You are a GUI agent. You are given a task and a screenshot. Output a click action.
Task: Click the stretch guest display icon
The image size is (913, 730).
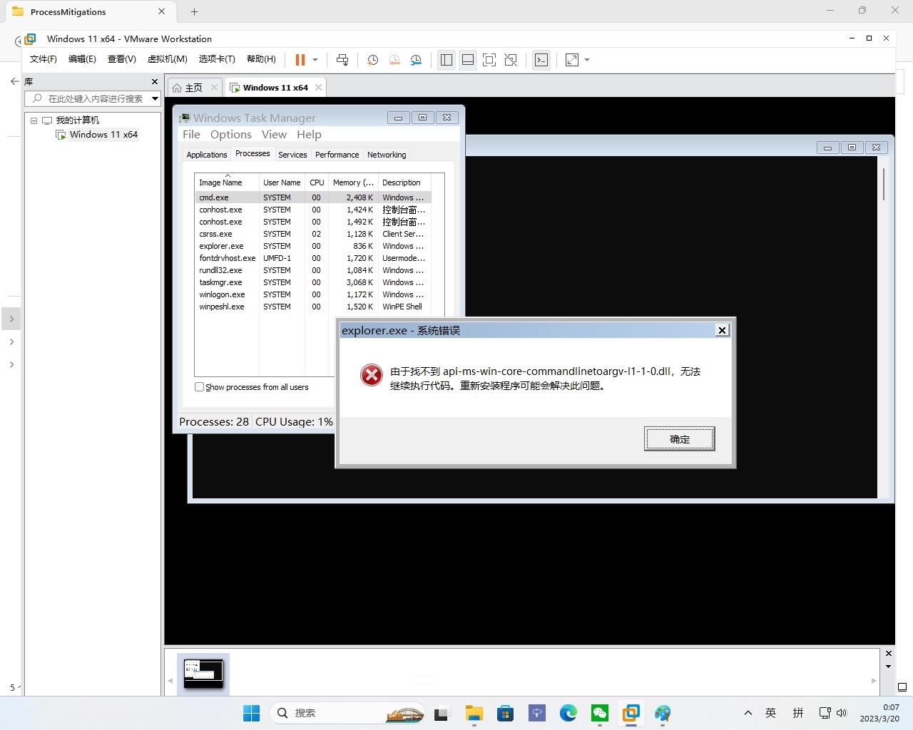click(x=572, y=60)
